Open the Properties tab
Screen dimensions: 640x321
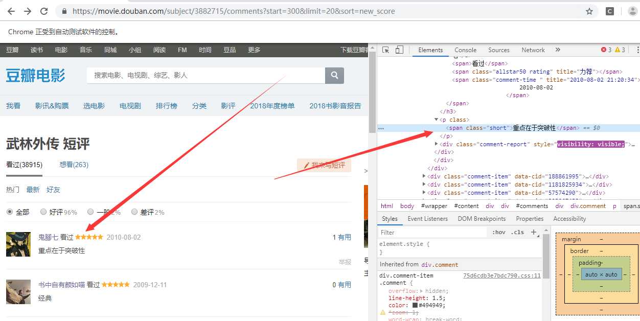(530, 219)
